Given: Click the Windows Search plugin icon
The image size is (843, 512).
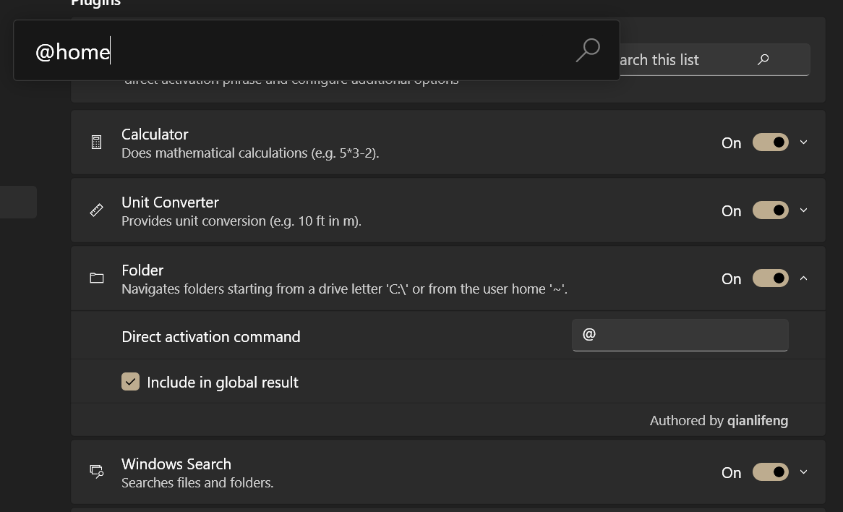Looking at the screenshot, I should [97, 472].
